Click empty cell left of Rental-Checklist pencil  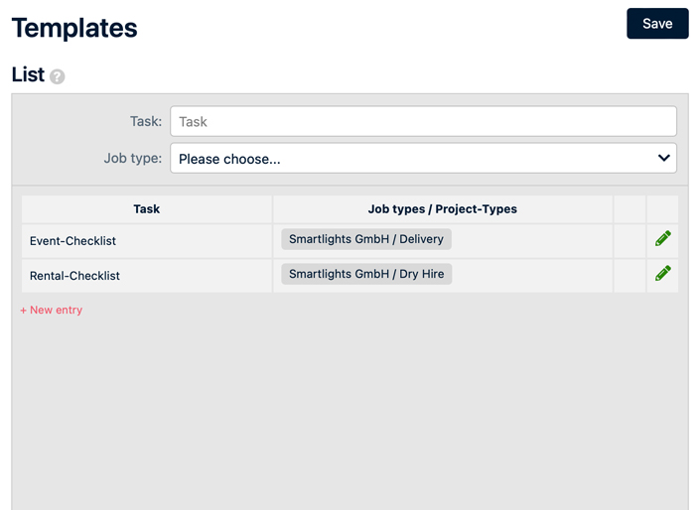[x=629, y=276]
